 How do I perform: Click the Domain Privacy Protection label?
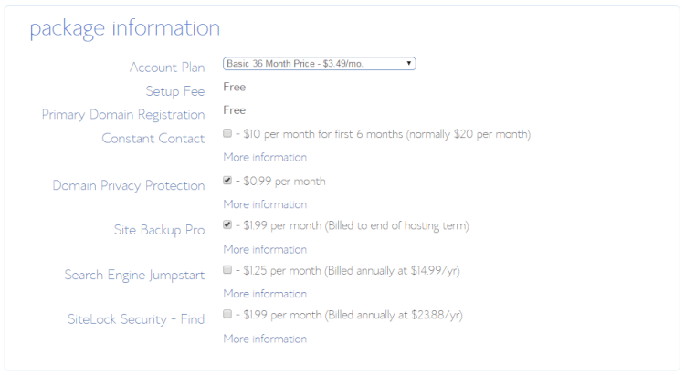129,185
